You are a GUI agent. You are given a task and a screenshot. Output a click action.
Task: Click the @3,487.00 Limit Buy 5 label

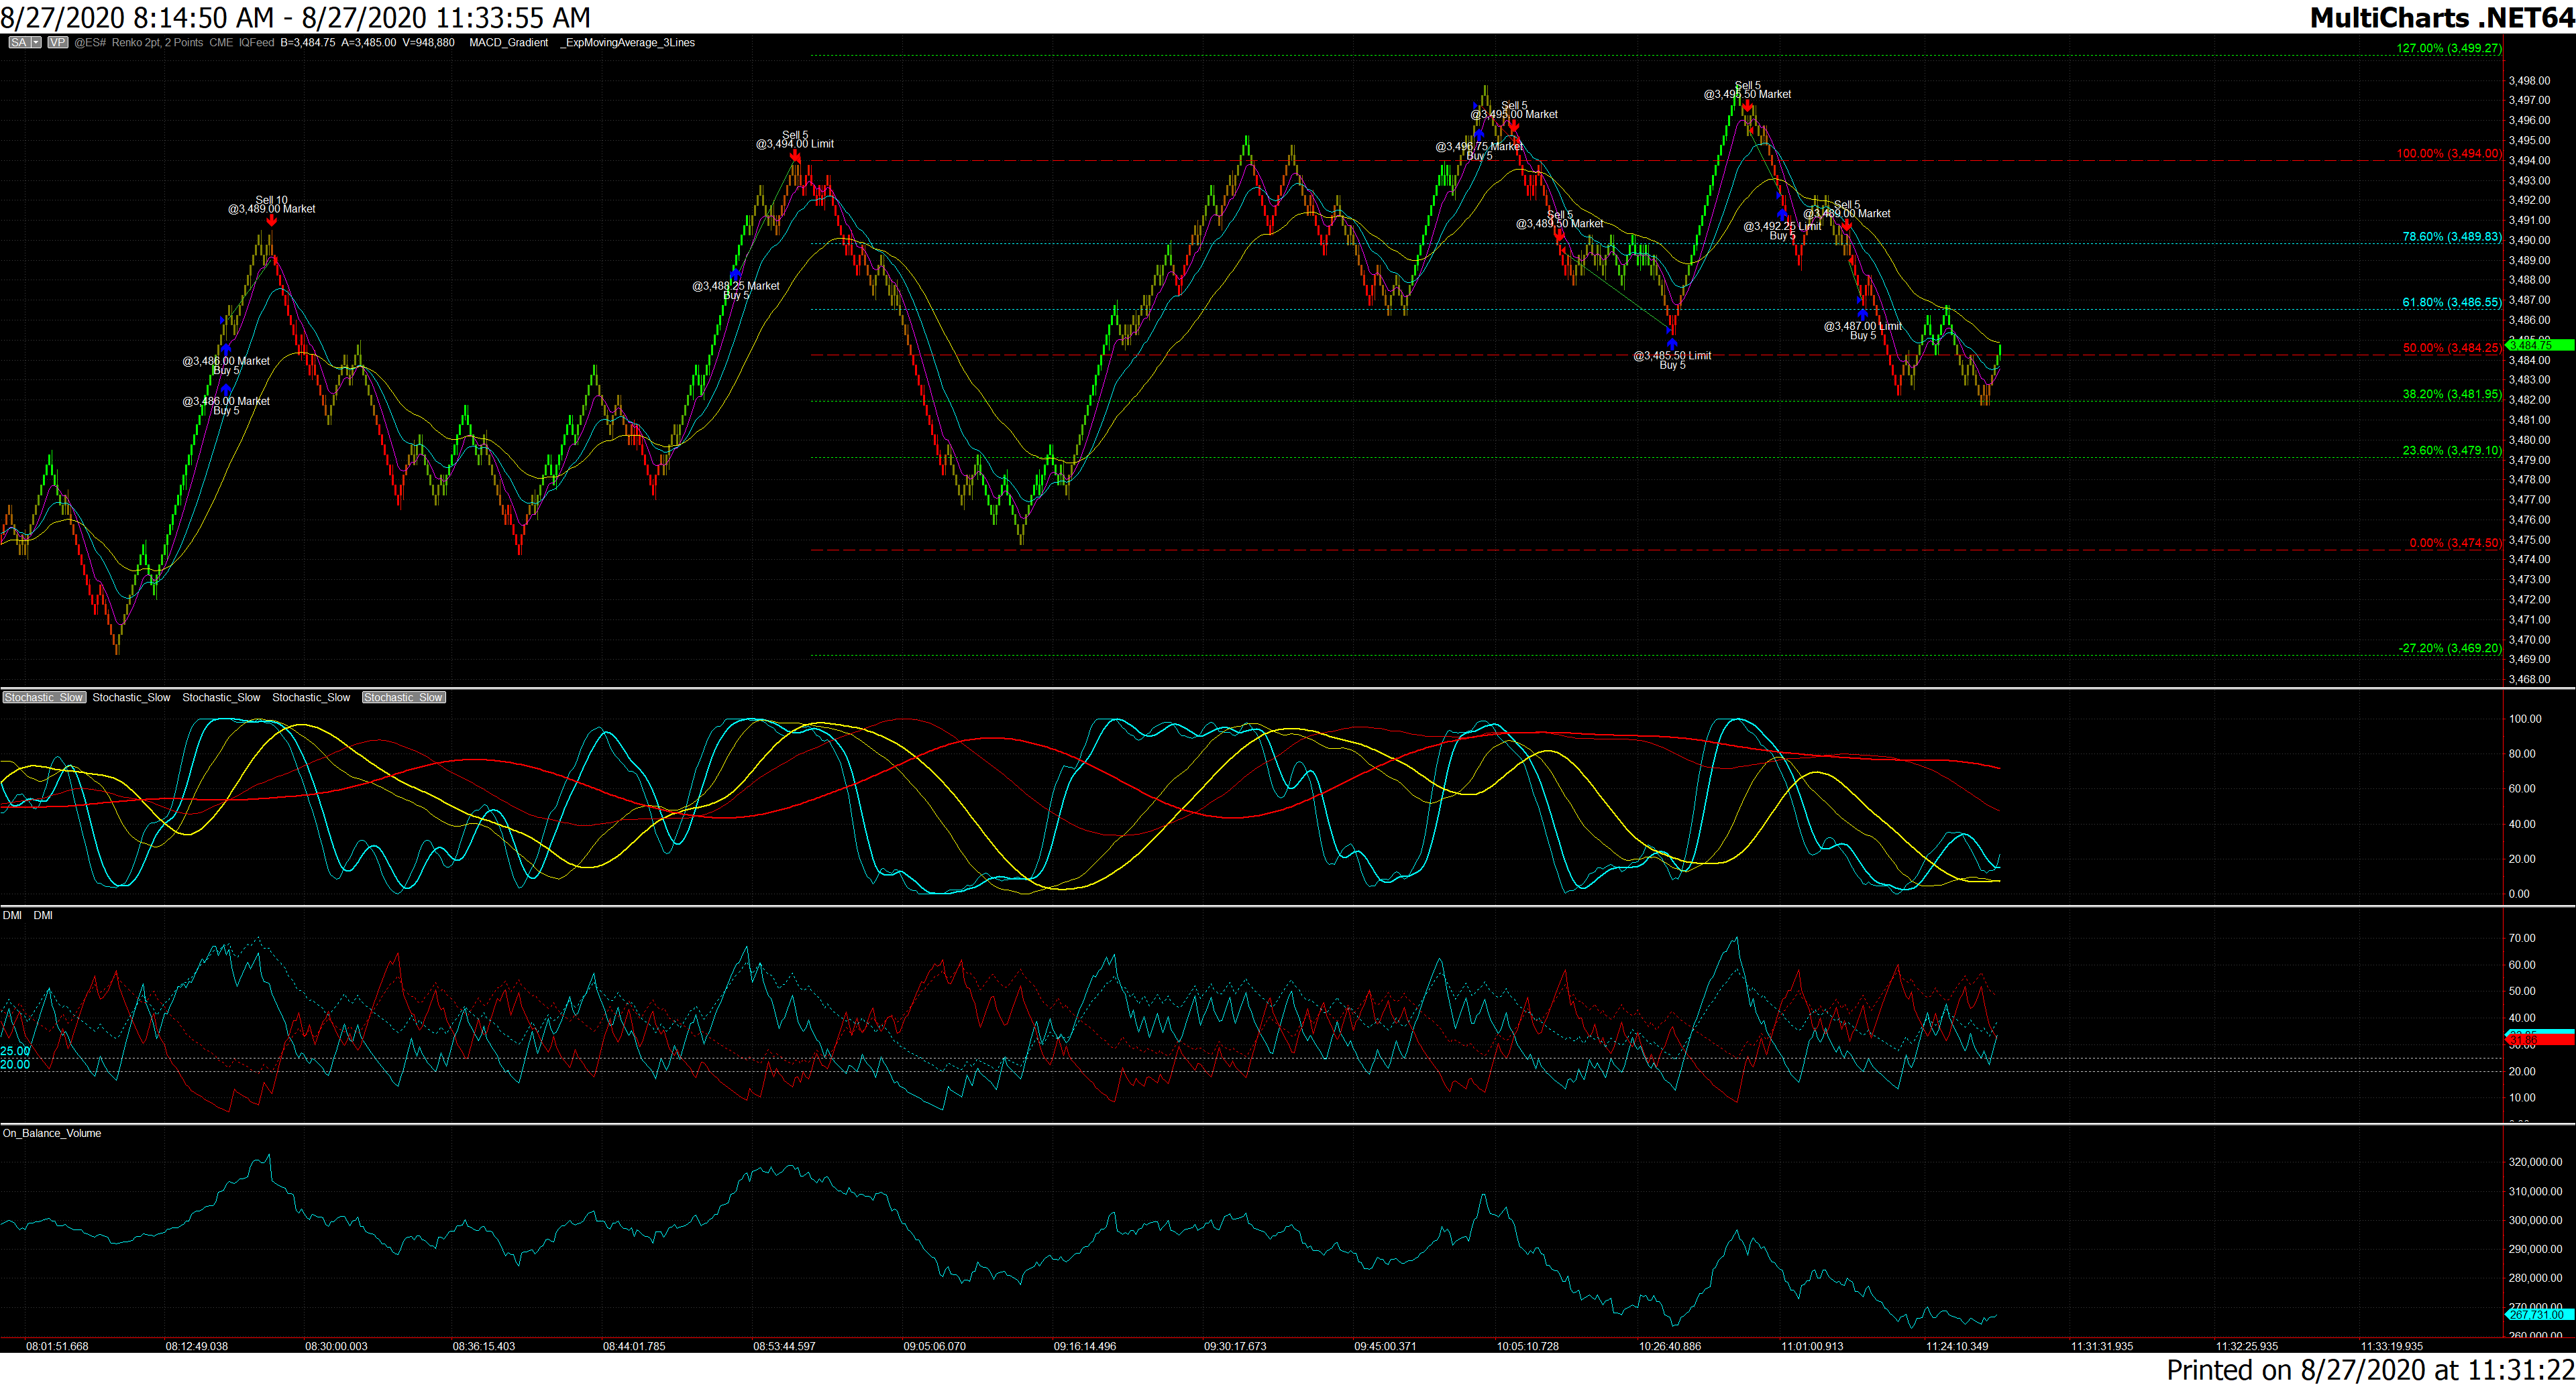(x=1862, y=330)
